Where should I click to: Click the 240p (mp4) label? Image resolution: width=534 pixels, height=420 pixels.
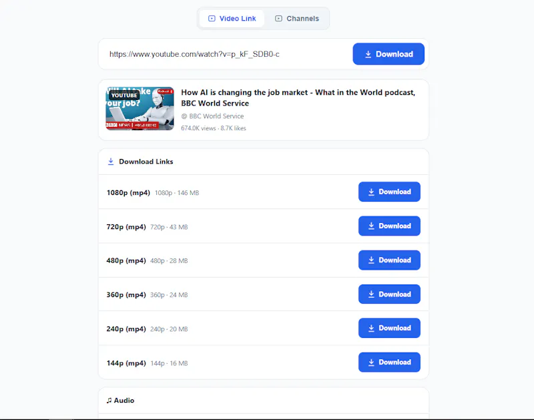tap(126, 329)
